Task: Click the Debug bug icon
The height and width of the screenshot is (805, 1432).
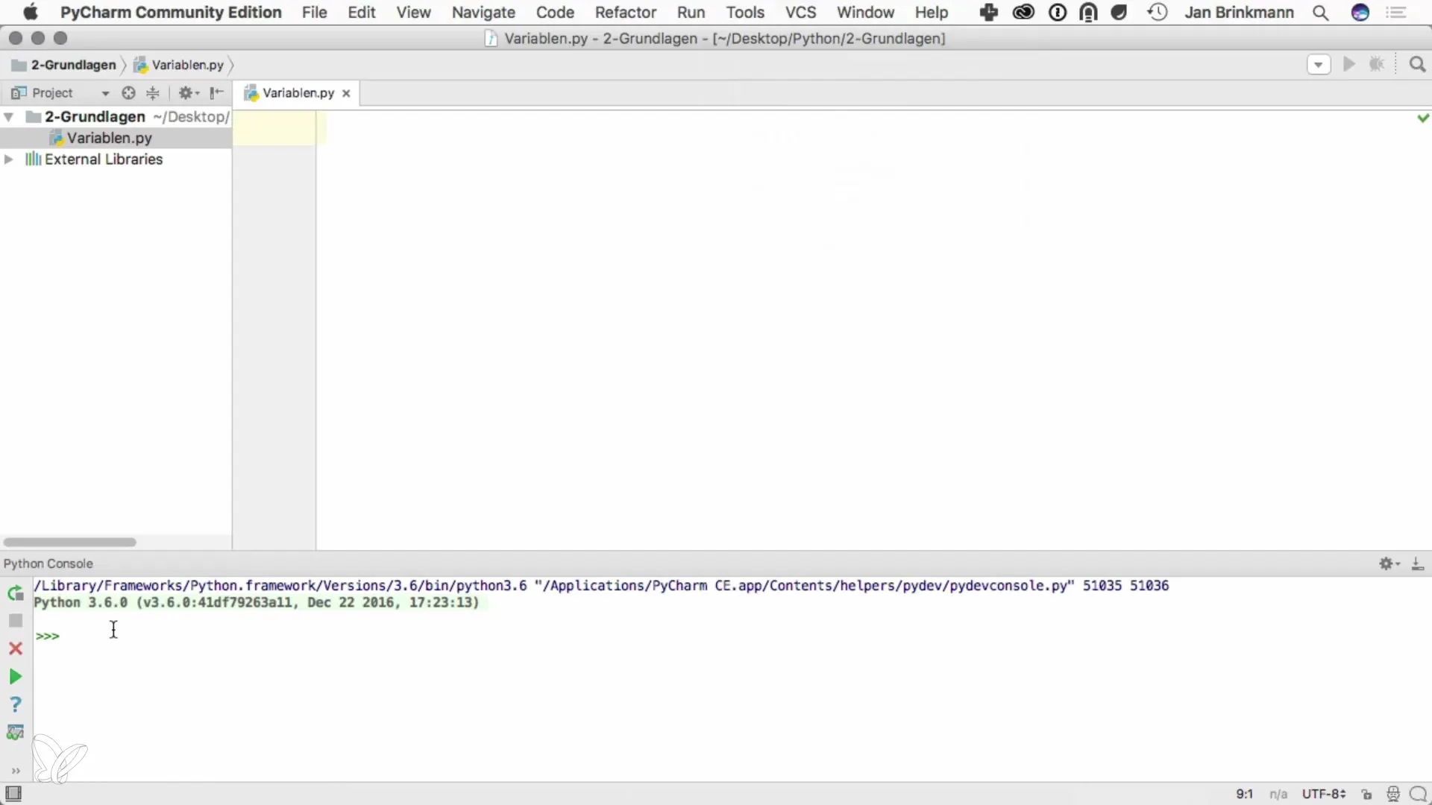Action: pyautogui.click(x=1377, y=65)
